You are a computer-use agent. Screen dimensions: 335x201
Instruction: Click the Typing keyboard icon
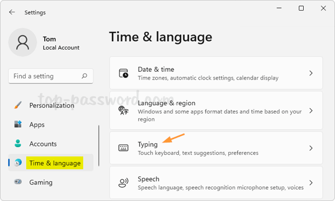point(123,148)
